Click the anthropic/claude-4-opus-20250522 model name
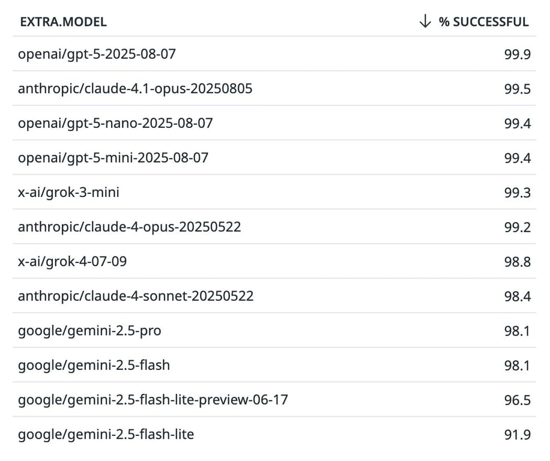This screenshot has width=550, height=461. pyautogui.click(x=129, y=227)
